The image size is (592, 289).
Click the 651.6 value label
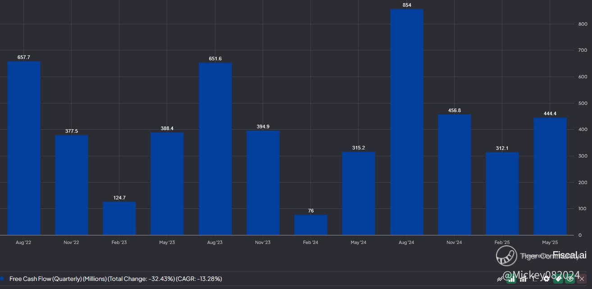(x=215, y=59)
